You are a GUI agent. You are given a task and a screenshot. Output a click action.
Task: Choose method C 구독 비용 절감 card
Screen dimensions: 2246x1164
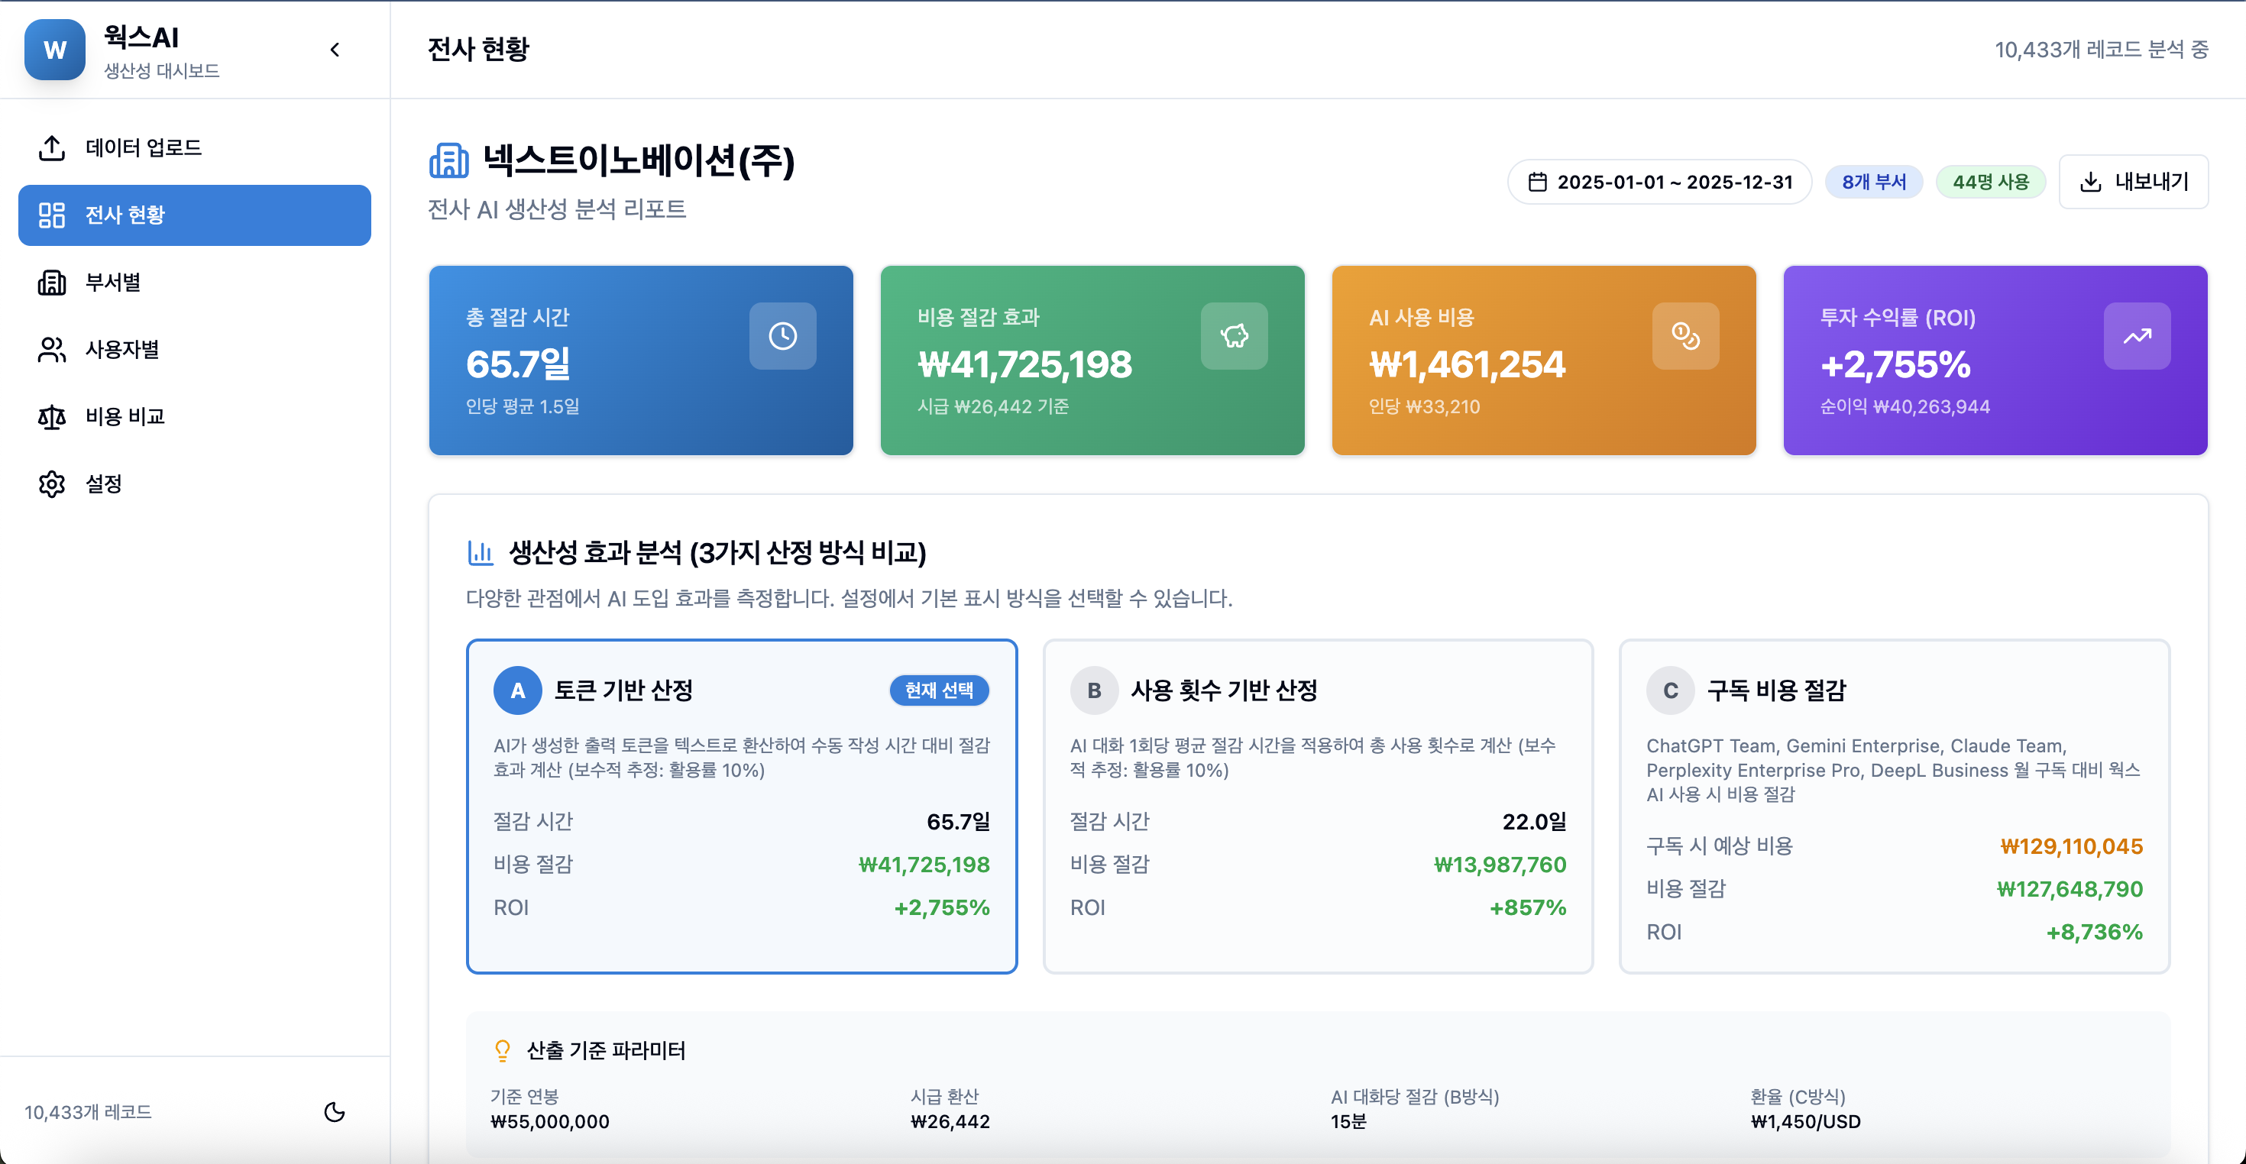[x=1894, y=806]
